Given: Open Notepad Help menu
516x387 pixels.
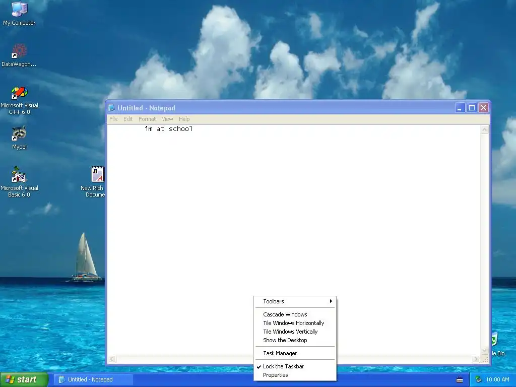Looking at the screenshot, I should (184, 119).
